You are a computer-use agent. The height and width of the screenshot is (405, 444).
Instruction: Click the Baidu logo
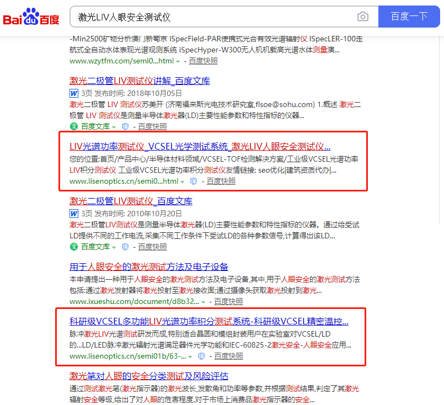pyautogui.click(x=31, y=17)
